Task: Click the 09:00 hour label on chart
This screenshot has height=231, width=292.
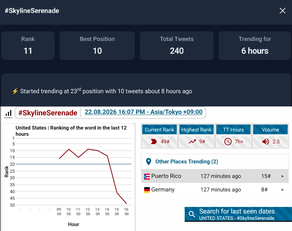Action: (59, 212)
